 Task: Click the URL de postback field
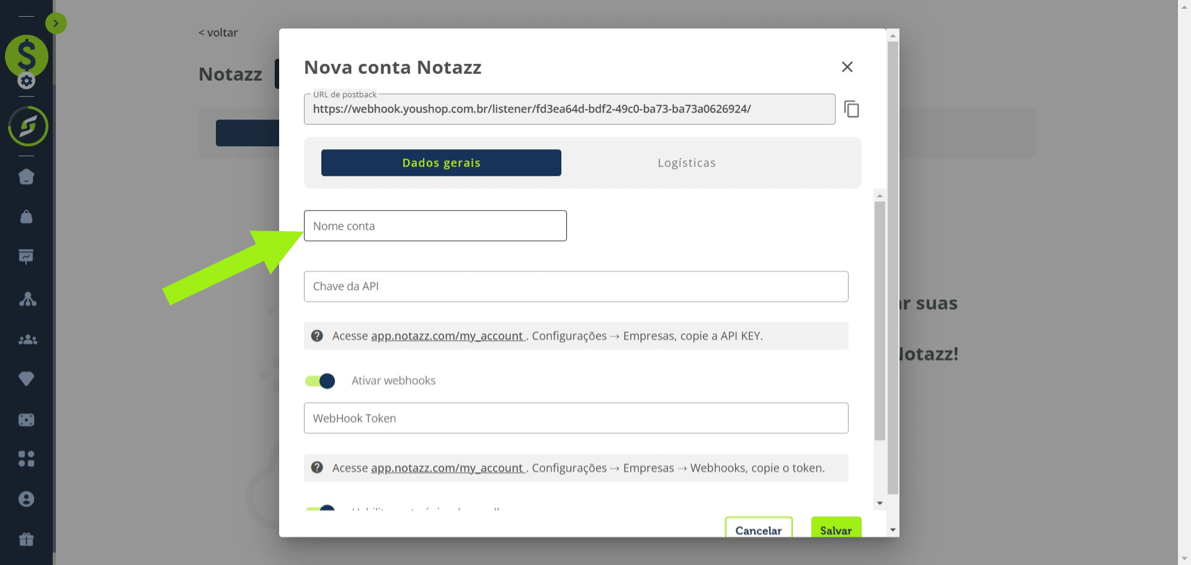pyautogui.click(x=569, y=109)
